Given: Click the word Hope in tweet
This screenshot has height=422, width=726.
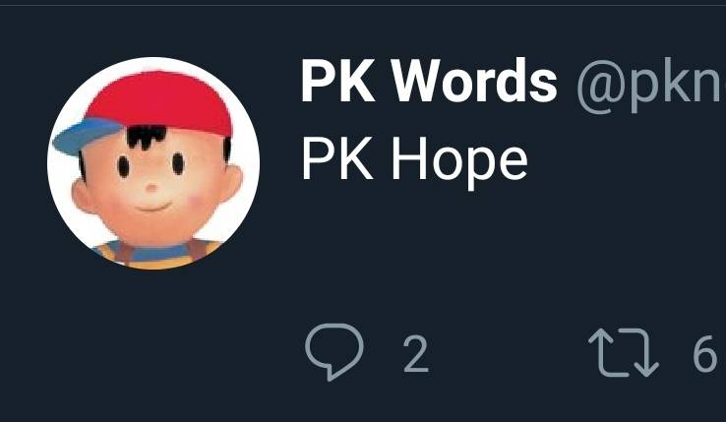Looking at the screenshot, I should (x=459, y=162).
